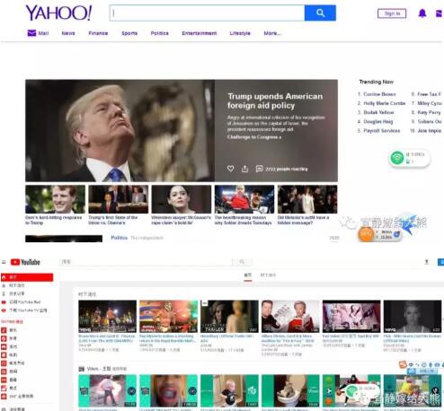
Task: Share the featured story with the share icon
Action: pyautogui.click(x=244, y=169)
